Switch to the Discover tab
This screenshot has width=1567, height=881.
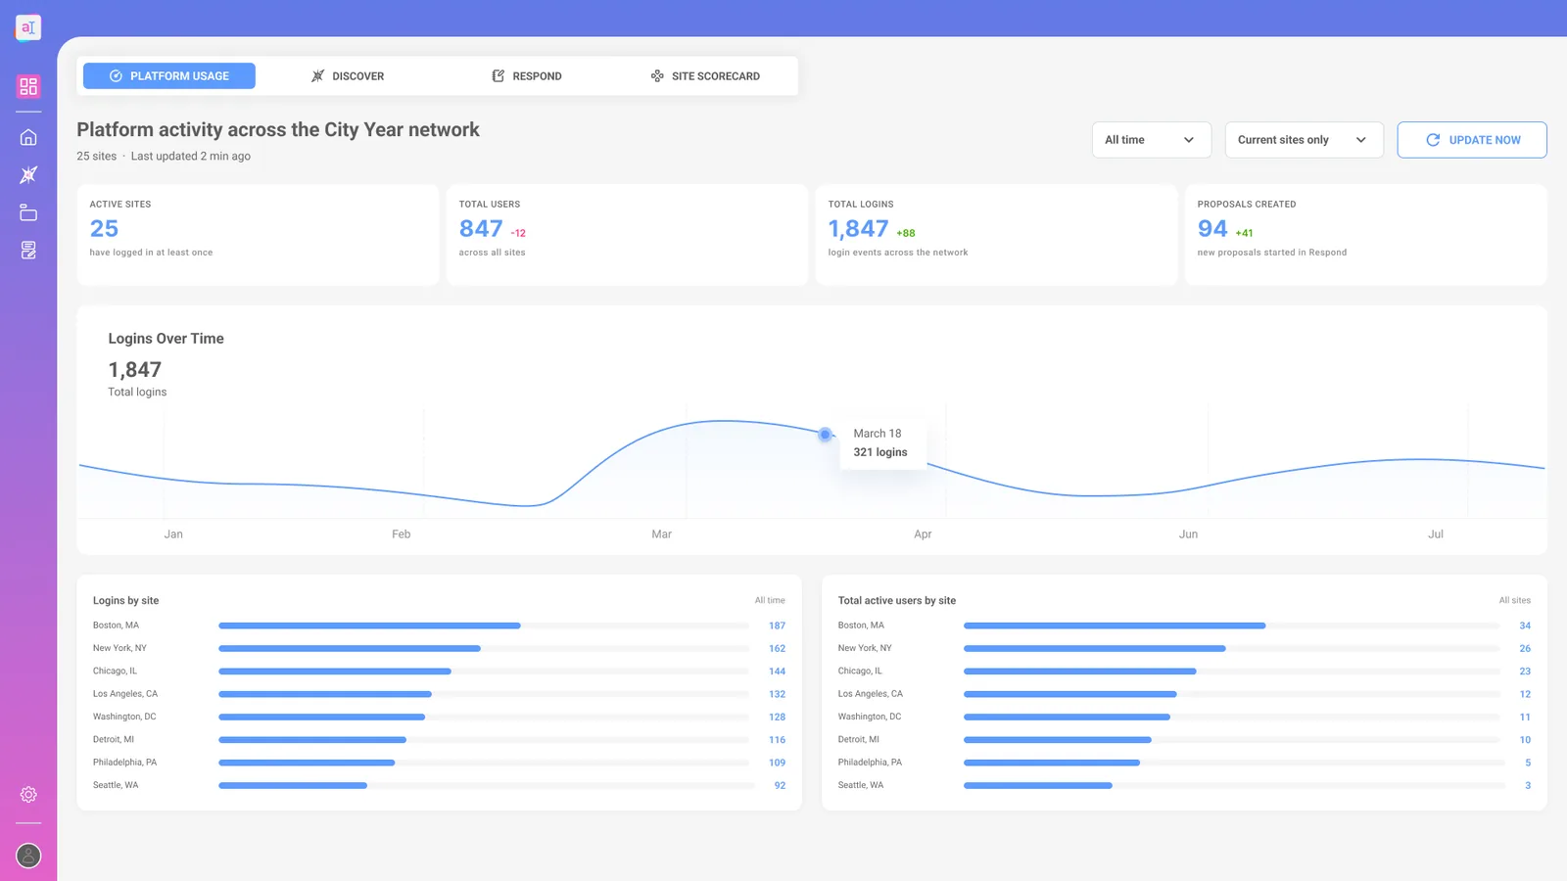tap(348, 75)
